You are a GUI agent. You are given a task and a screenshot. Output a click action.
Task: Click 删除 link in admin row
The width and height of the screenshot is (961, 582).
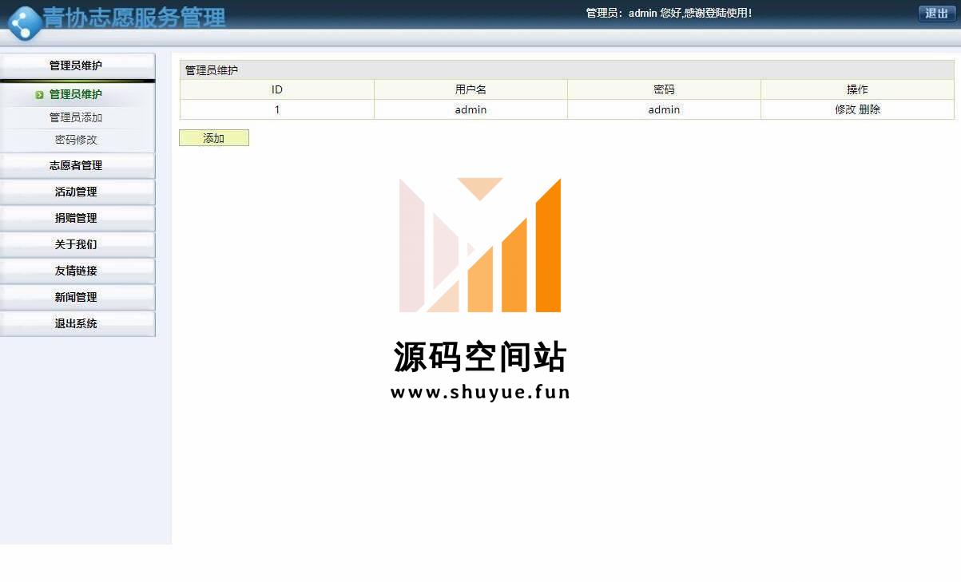(870, 109)
